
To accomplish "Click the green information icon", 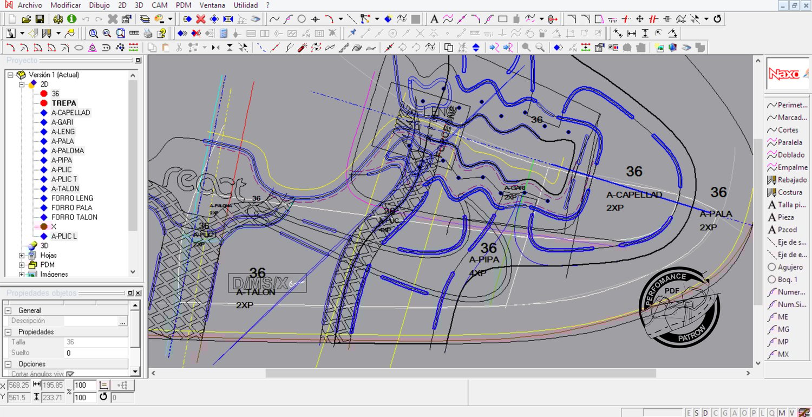I will pyautogui.click(x=72, y=19).
